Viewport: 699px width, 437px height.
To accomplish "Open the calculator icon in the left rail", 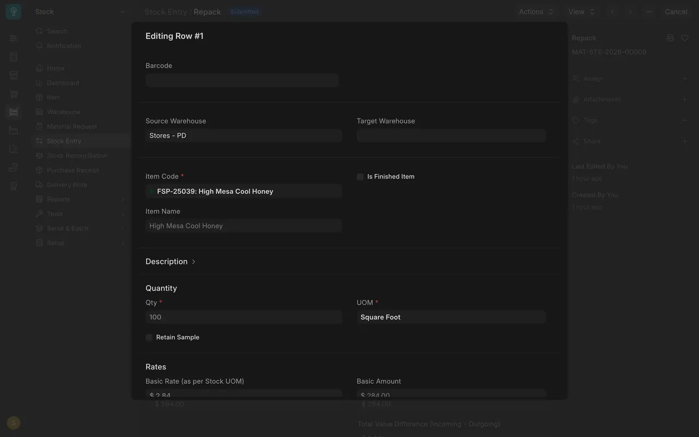I will coord(14,57).
